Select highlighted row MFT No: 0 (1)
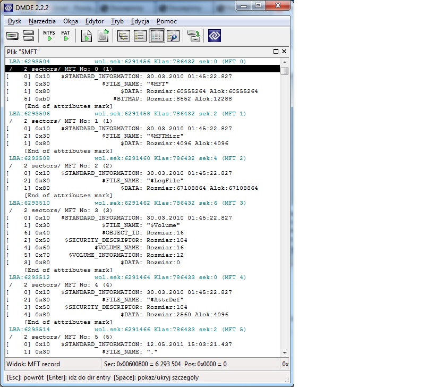435x387 pixels. 142,69
